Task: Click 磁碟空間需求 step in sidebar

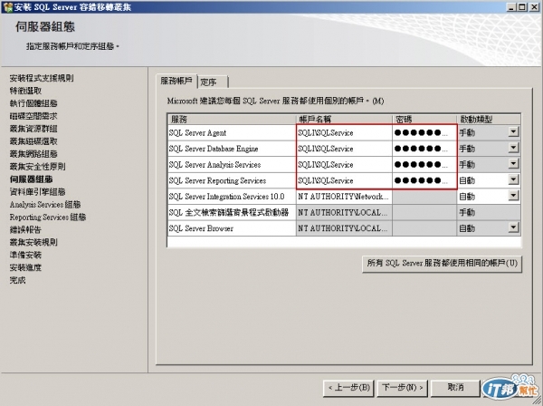Action: click(x=33, y=116)
